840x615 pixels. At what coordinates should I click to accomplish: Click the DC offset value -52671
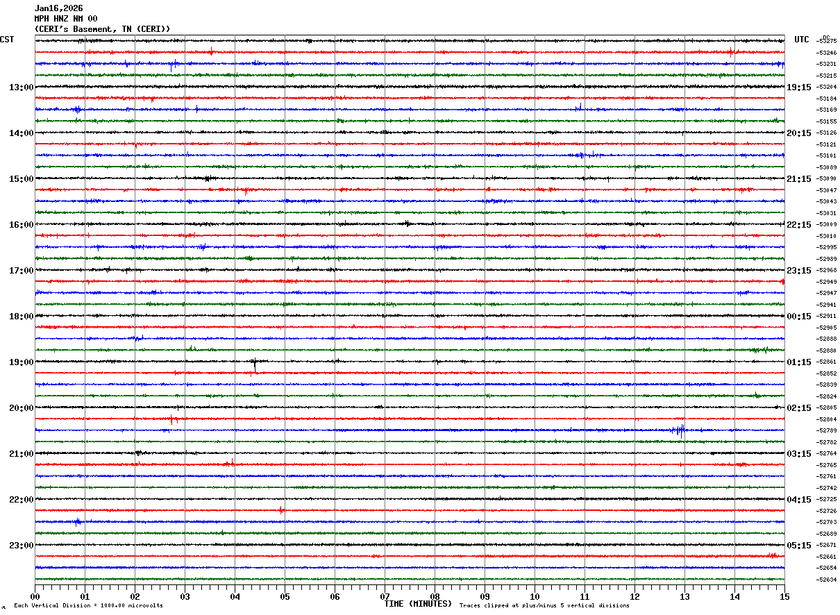pos(826,545)
